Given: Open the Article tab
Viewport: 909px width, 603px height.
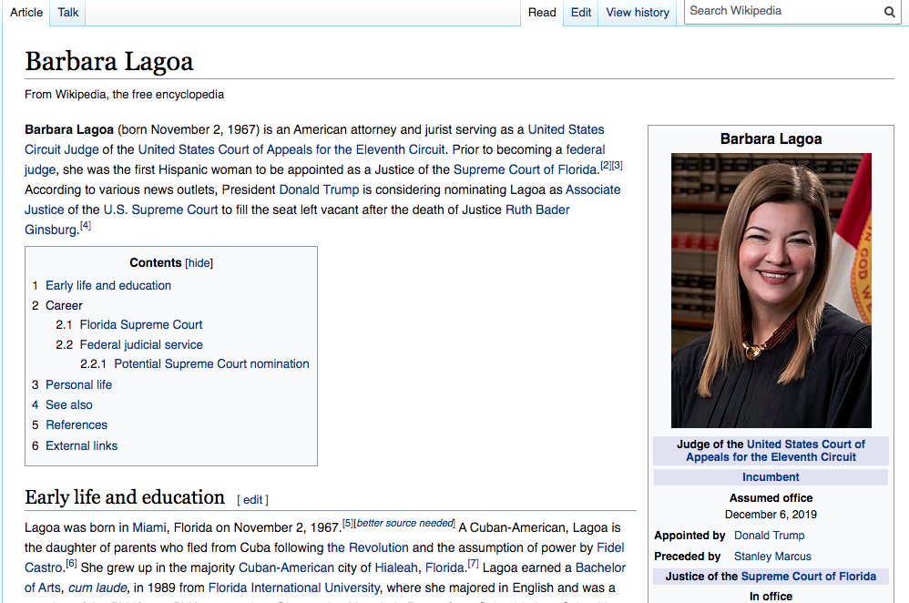Looking at the screenshot, I should coord(26,12).
